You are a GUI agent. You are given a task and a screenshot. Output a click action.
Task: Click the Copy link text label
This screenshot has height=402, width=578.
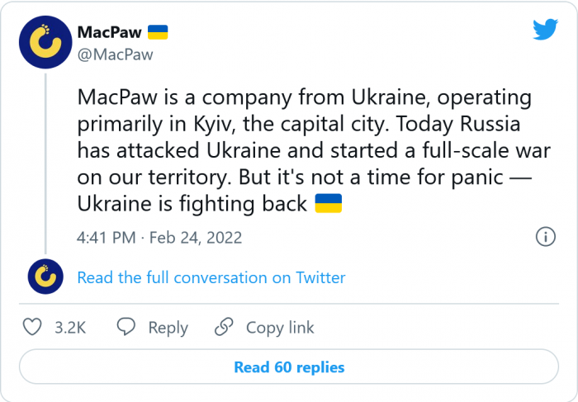(x=280, y=328)
